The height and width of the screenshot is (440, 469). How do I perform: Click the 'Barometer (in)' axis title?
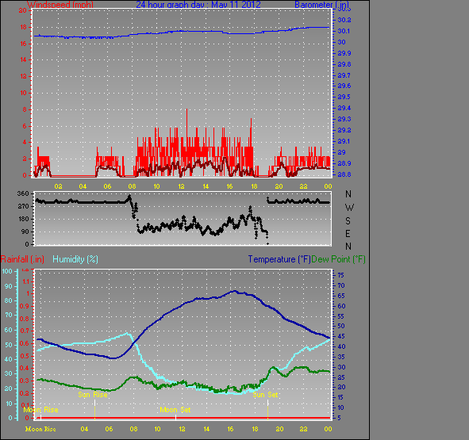point(322,5)
